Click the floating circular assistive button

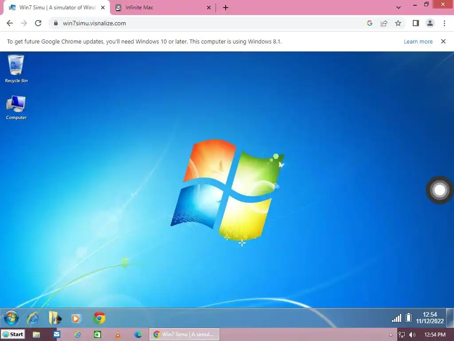coord(439,190)
